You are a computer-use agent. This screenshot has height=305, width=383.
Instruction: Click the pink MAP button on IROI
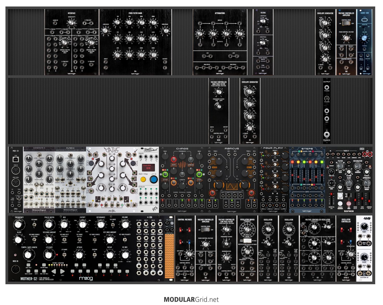tap(349, 203)
